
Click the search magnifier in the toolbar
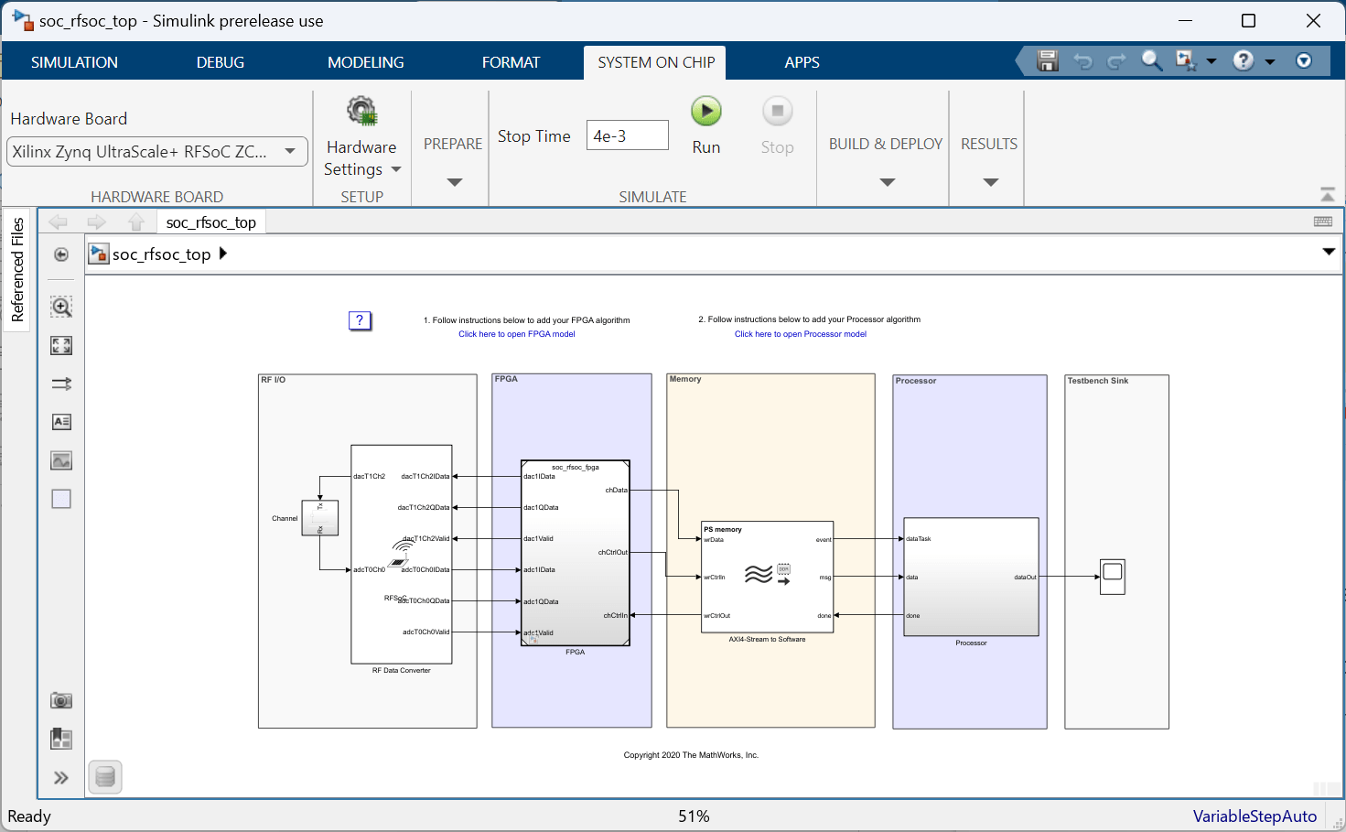[1151, 60]
